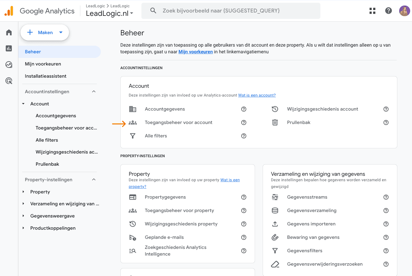
Task: Open Gegevensstreams settings
Action: point(307,197)
